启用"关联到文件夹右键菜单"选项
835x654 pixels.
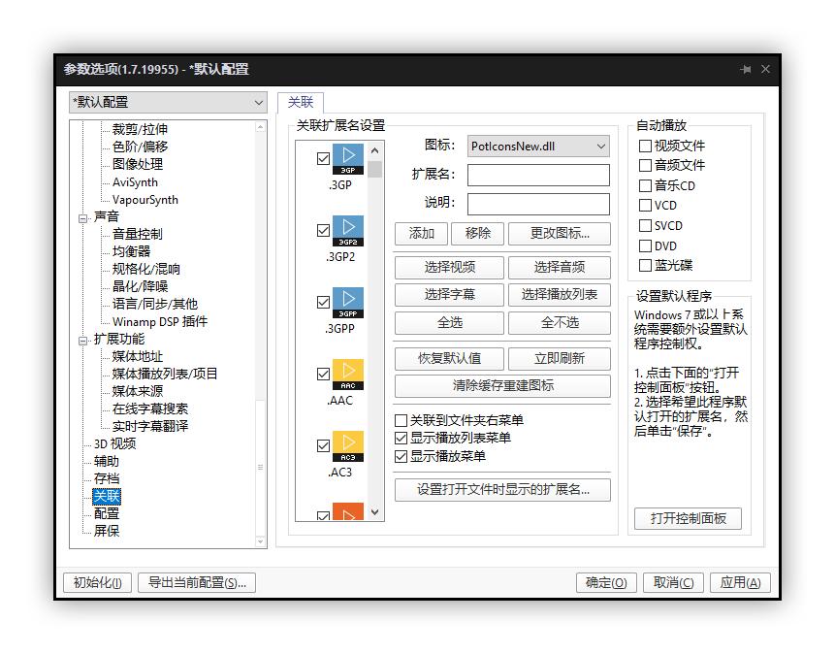point(401,420)
